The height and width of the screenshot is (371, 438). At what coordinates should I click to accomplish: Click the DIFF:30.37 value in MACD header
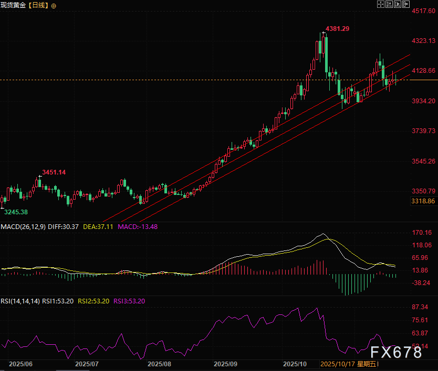[x=62, y=226]
